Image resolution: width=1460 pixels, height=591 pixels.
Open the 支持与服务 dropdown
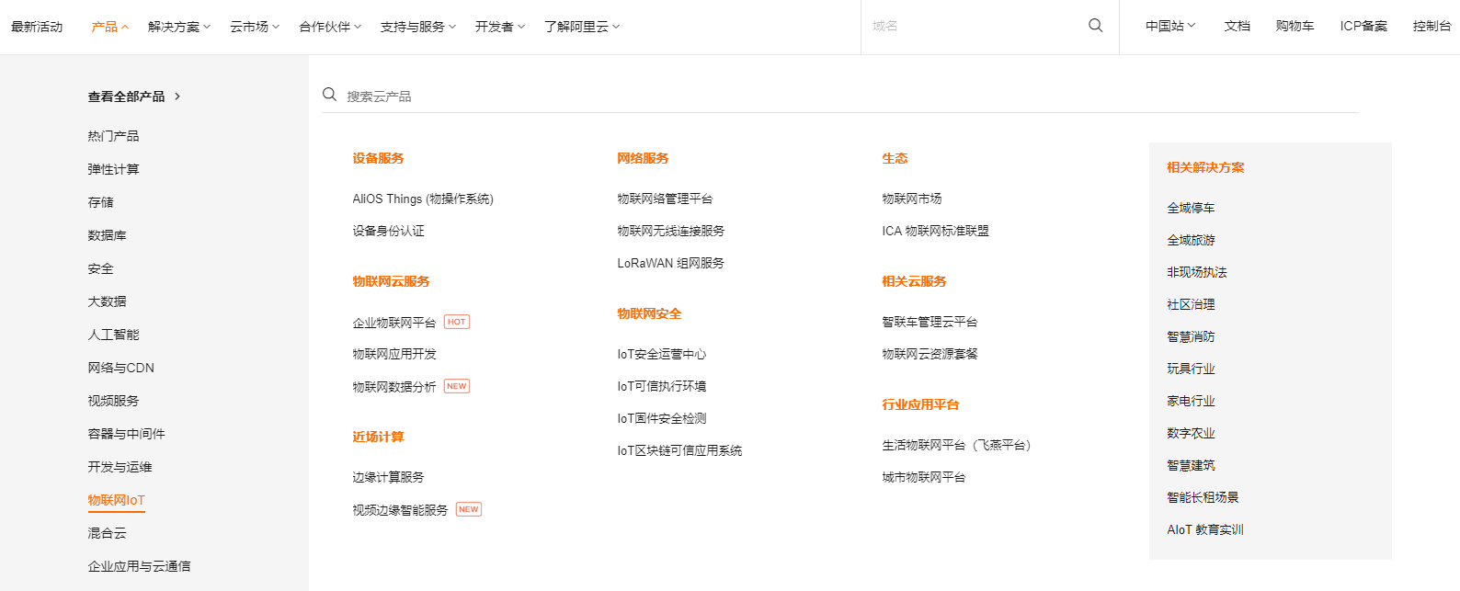418,27
